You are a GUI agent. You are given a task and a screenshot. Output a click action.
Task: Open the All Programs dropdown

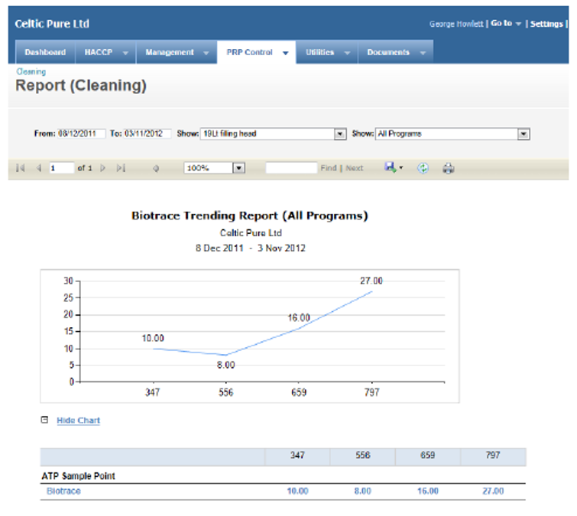click(524, 134)
